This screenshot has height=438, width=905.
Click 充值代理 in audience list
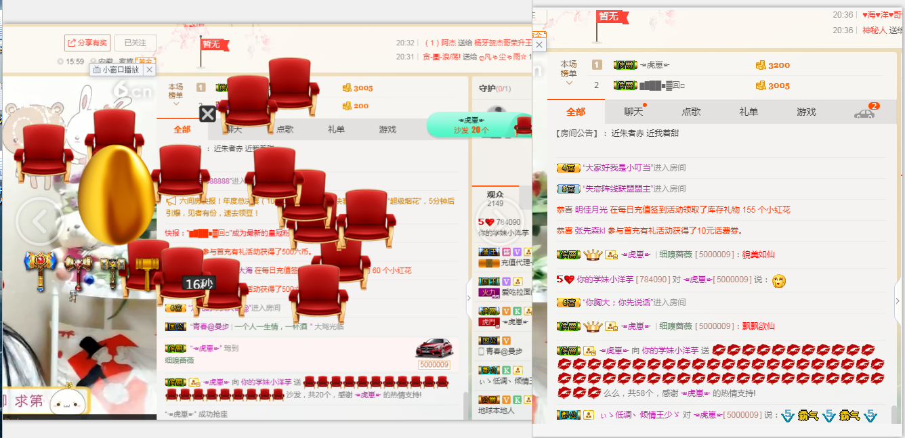[x=517, y=263]
